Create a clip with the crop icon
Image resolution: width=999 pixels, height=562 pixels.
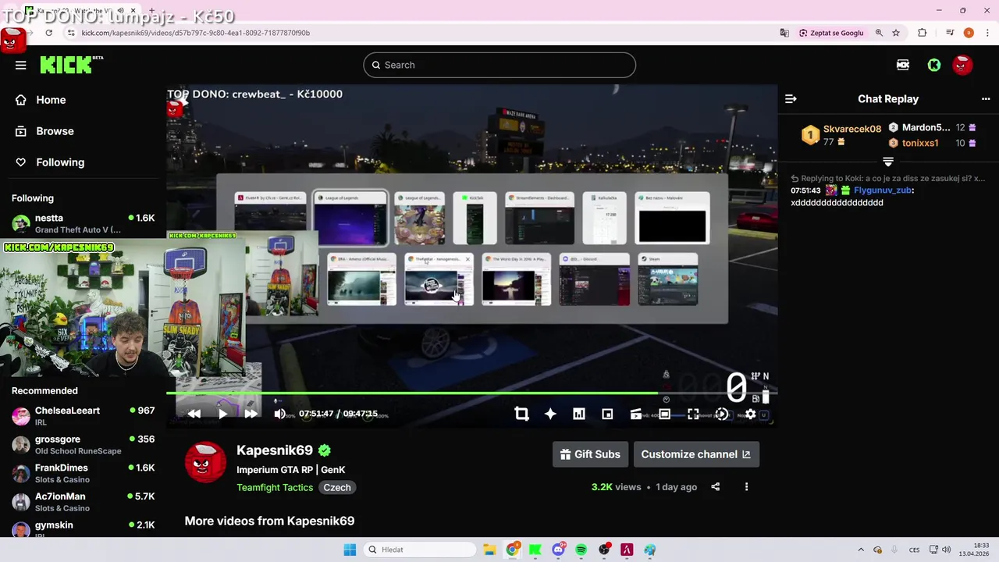click(521, 414)
